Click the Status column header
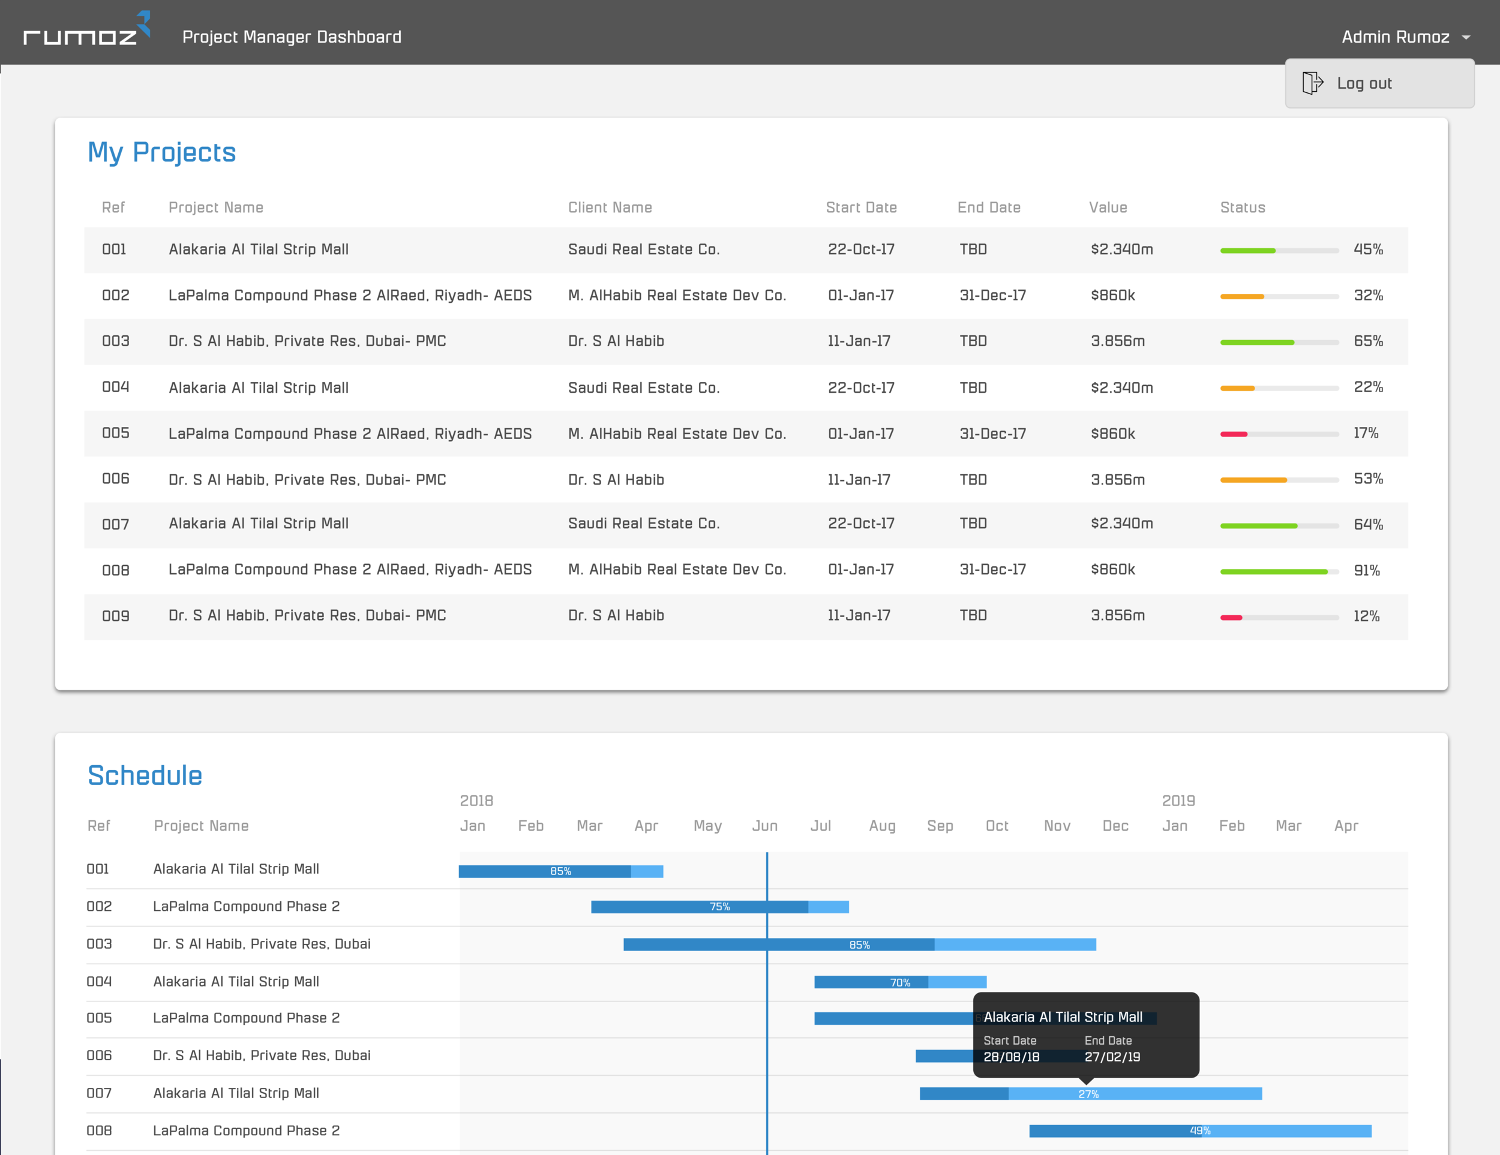The height and width of the screenshot is (1155, 1500). coord(1242,207)
